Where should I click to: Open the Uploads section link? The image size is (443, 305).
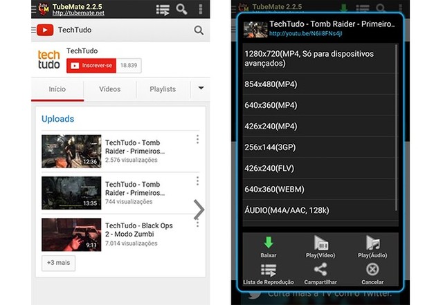coord(58,119)
